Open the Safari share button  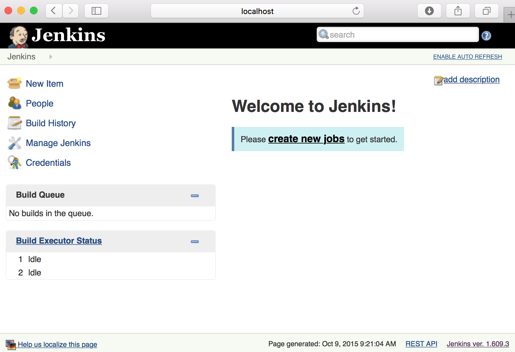pos(458,11)
